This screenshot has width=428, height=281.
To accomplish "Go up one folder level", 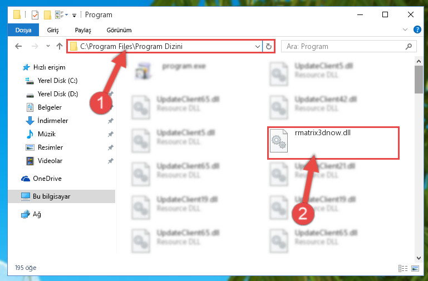I will 60,46.
